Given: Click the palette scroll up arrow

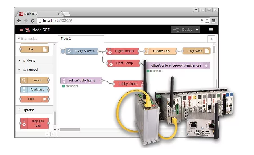Looking at the screenshot, I should point(55,45).
